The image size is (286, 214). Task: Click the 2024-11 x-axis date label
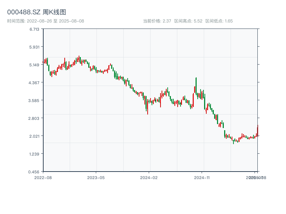pyautogui.click(x=202, y=177)
